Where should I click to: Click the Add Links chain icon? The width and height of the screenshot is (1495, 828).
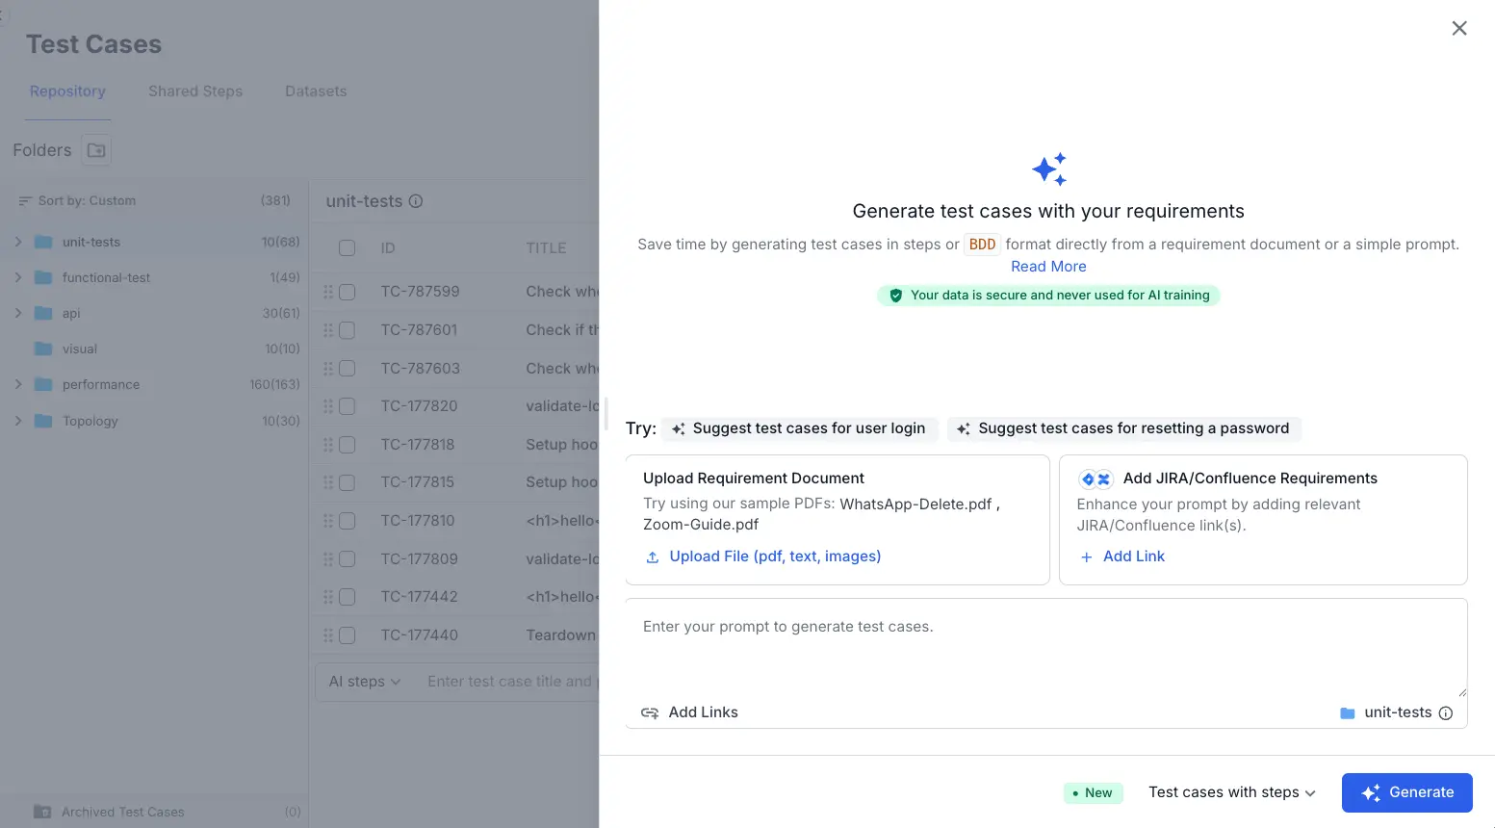tap(650, 713)
